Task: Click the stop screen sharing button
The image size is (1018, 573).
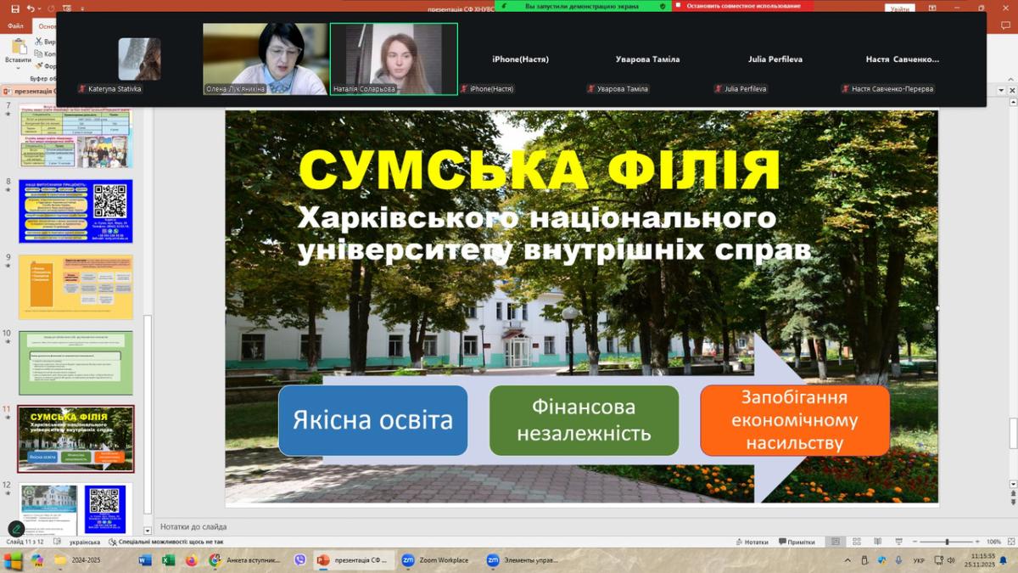Action: (742, 5)
